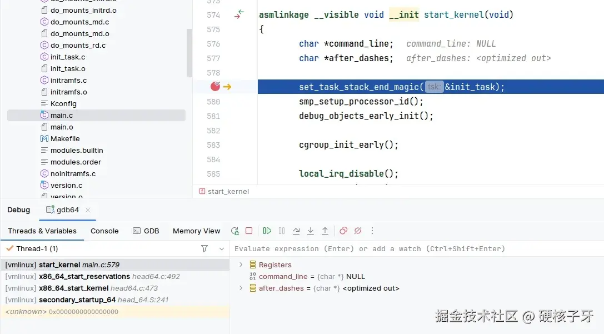Click the smp_setup_processor_id() call
604x334 pixels.
[x=361, y=101]
